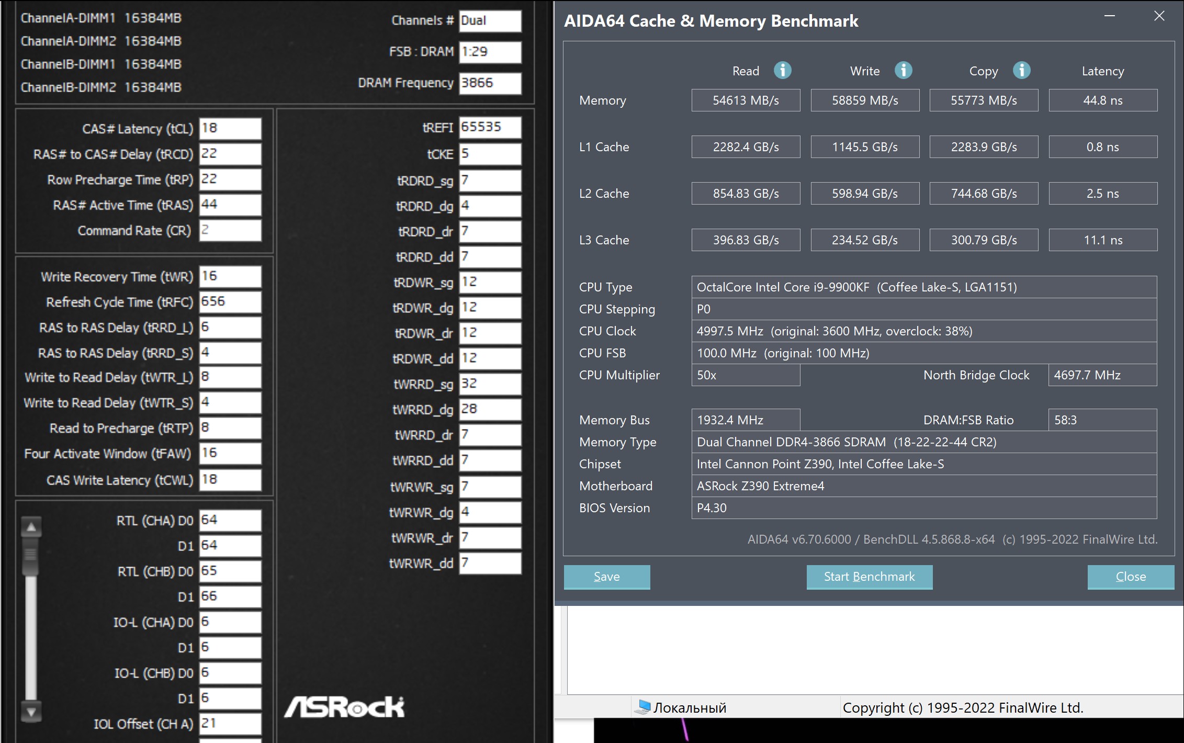Minimize the AIDA64 benchmark window
This screenshot has height=743, width=1184.
(1109, 16)
